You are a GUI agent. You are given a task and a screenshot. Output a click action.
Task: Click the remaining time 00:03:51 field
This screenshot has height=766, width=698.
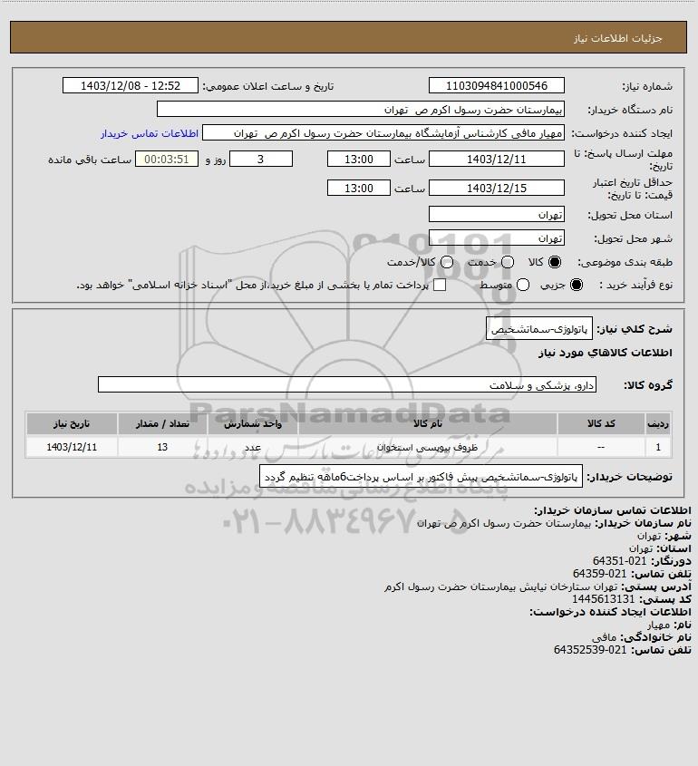[x=167, y=159]
